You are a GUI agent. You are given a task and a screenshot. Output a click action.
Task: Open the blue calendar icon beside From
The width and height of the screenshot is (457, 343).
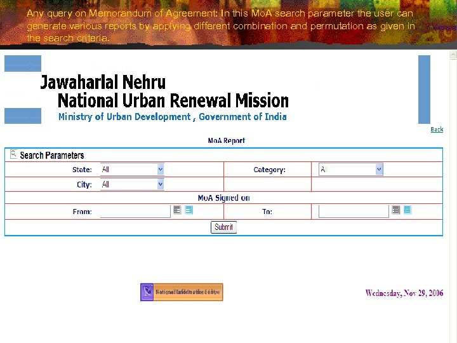pos(189,210)
